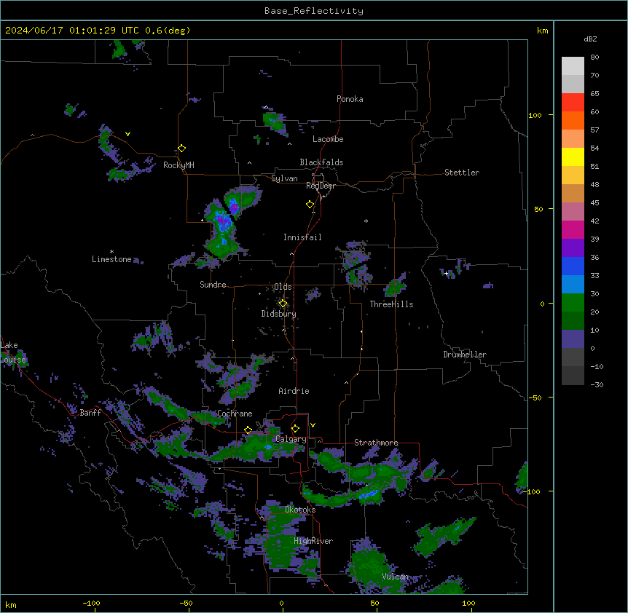The width and height of the screenshot is (628, 613).
Task: Click the km label at bottom-left corner
Action: (11, 604)
